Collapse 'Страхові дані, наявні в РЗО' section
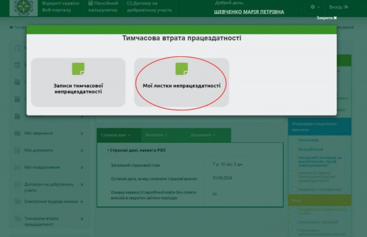The image size is (367, 237). [x=137, y=150]
